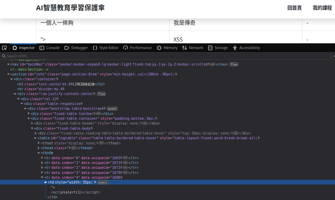Click the flex badge on row div
The width and height of the screenshot is (335, 200).
click(x=101, y=94)
